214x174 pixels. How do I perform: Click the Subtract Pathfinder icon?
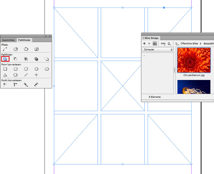(15, 59)
